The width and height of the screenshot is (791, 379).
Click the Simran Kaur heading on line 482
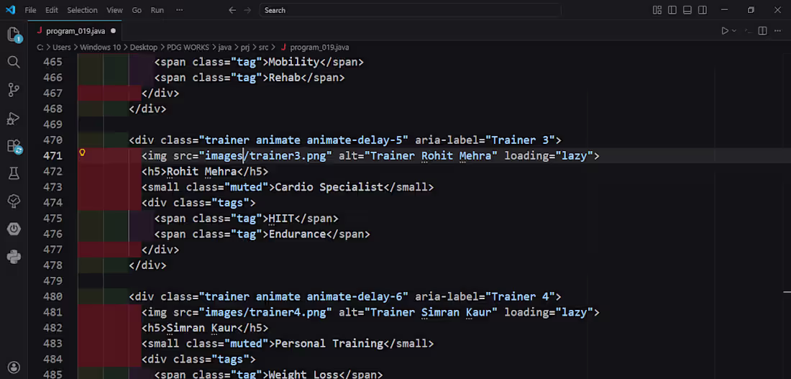coord(202,328)
